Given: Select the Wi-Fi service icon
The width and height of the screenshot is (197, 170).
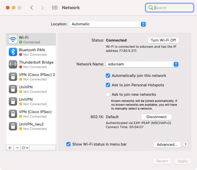Looking at the screenshot, I should pyautogui.click(x=13, y=39).
